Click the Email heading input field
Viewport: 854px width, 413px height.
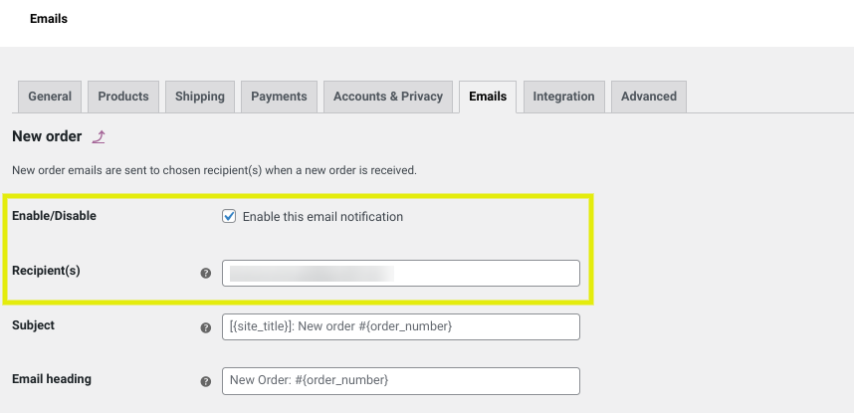[401, 381]
